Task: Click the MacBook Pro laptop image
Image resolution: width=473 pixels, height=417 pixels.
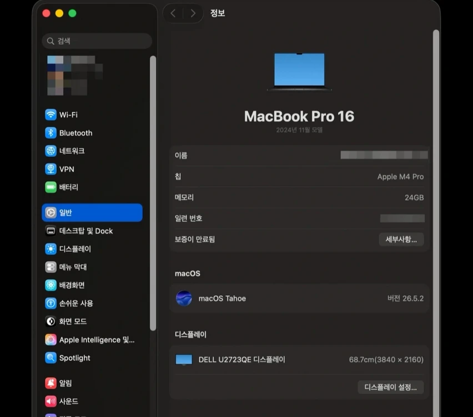Action: point(299,72)
